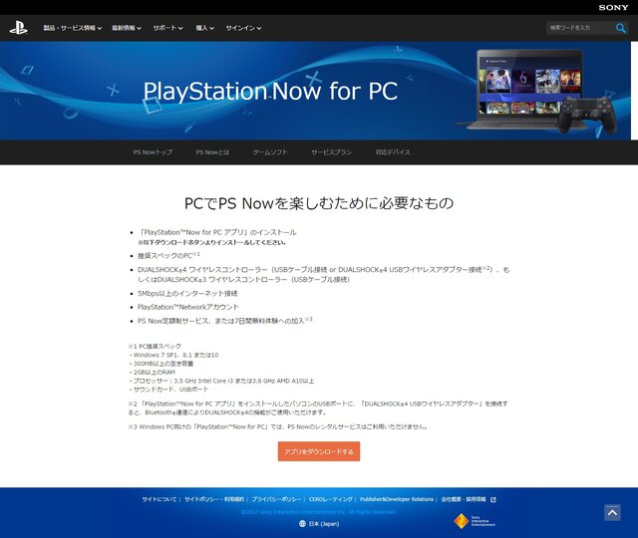Click the 2GB以上のRAM spec line

coord(153,372)
